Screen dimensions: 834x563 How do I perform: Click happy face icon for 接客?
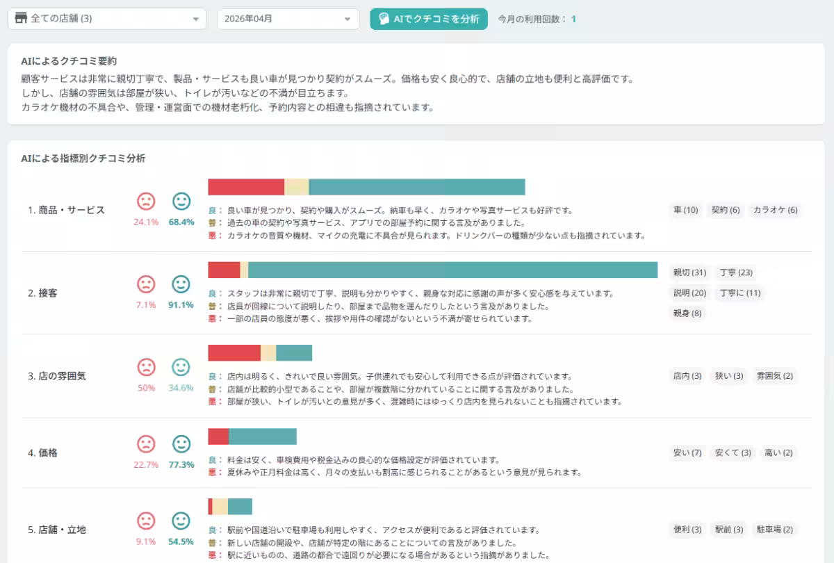pyautogui.click(x=181, y=284)
